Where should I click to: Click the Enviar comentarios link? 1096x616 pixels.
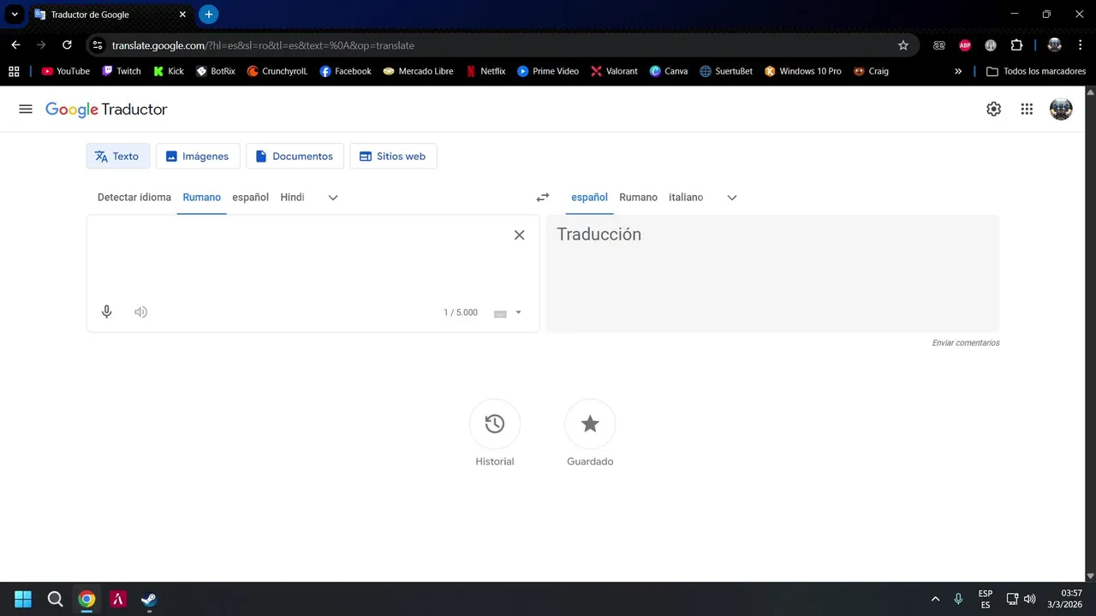(966, 343)
